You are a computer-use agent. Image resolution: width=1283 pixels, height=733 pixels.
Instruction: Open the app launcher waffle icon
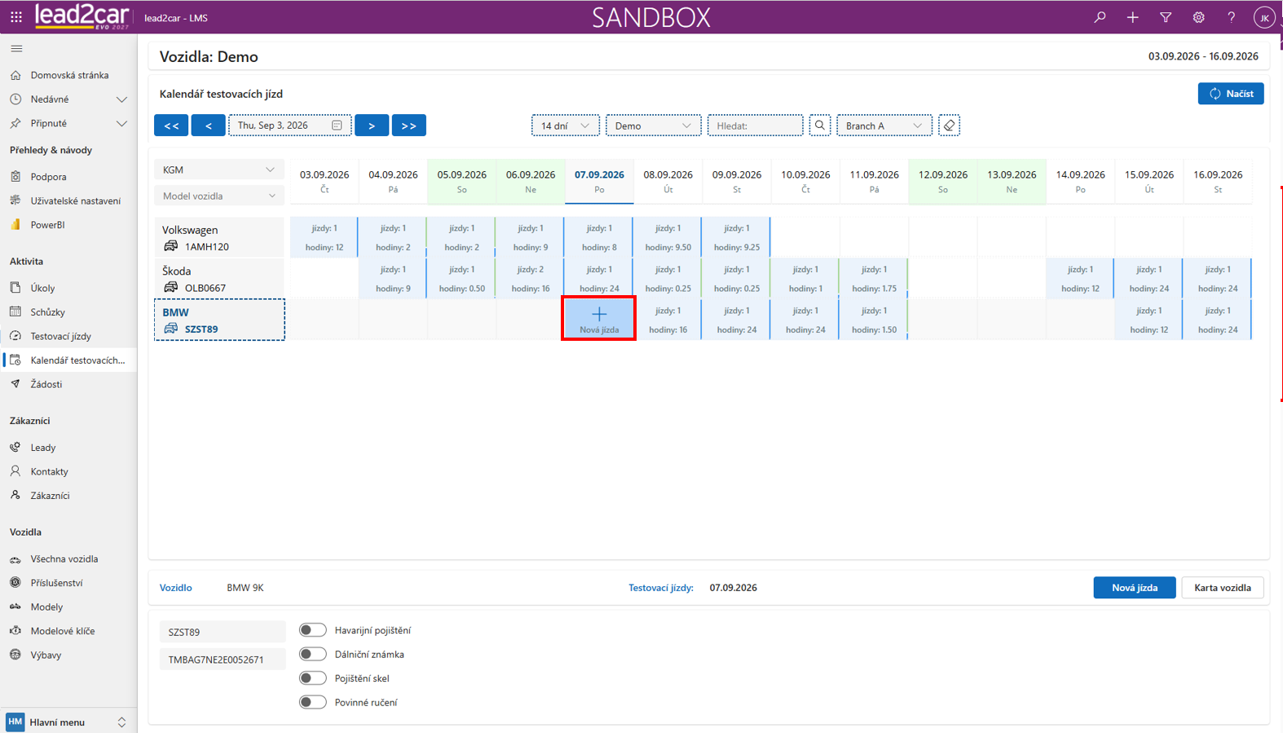coord(16,17)
